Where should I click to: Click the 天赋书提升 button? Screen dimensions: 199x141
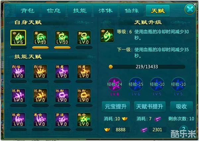pyautogui.click(x=150, y=106)
